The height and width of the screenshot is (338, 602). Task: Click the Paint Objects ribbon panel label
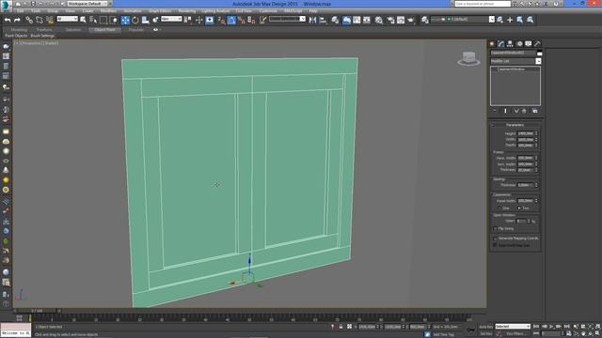click(16, 36)
